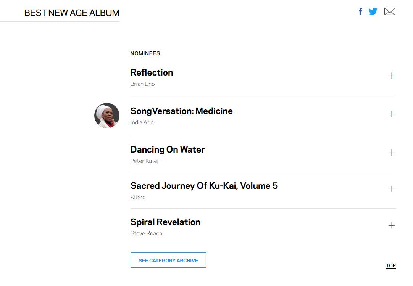Expand the Reflection nominee details
The height and width of the screenshot is (286, 413).
(392, 76)
